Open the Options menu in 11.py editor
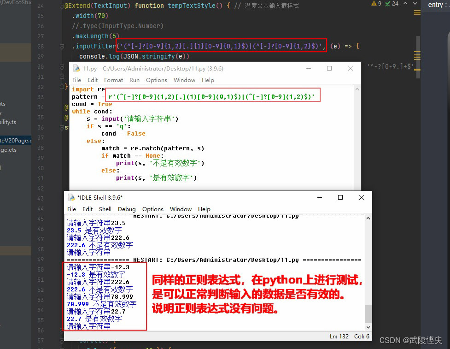The height and width of the screenshot is (349, 450). [157, 80]
